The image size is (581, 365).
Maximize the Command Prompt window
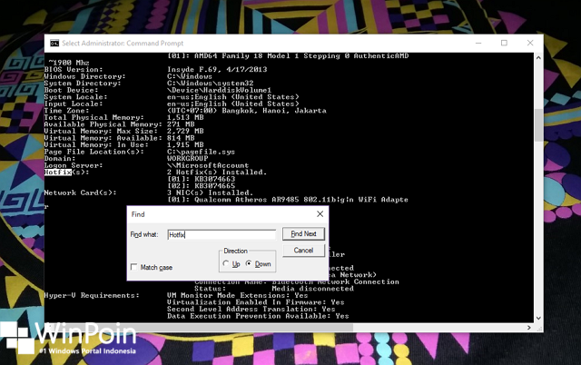[504, 43]
